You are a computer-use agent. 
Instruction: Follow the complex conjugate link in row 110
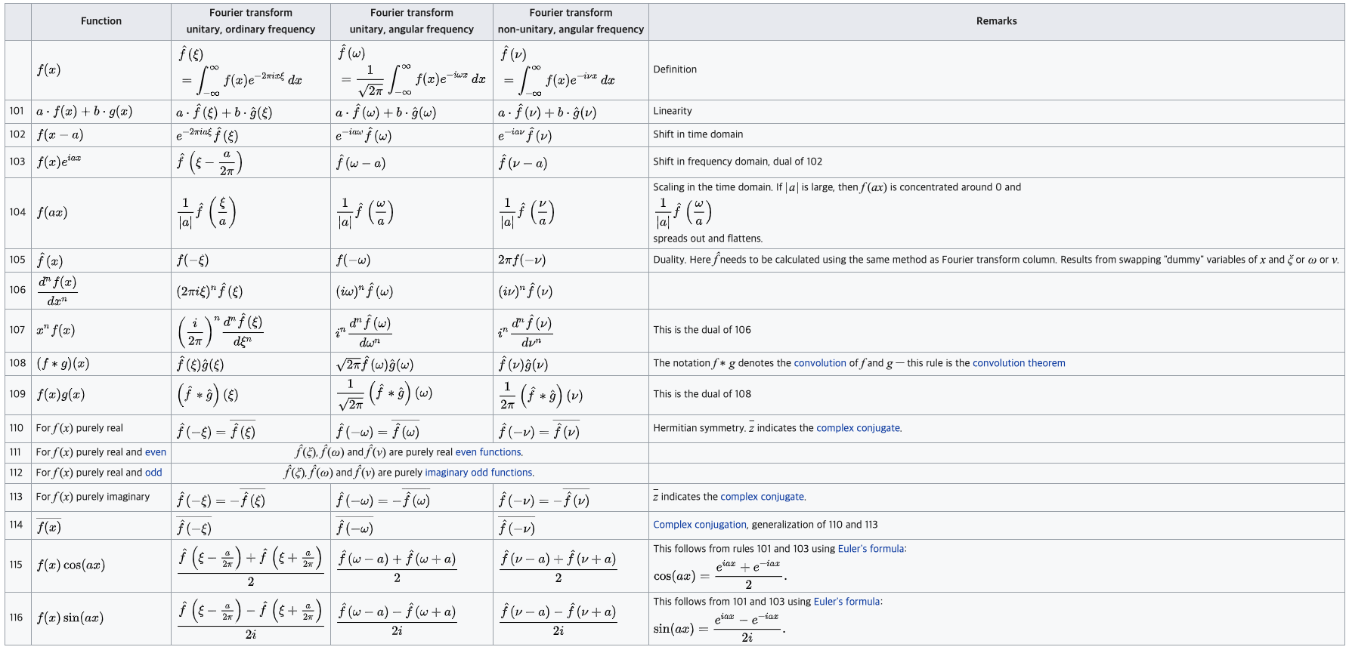[x=858, y=428]
